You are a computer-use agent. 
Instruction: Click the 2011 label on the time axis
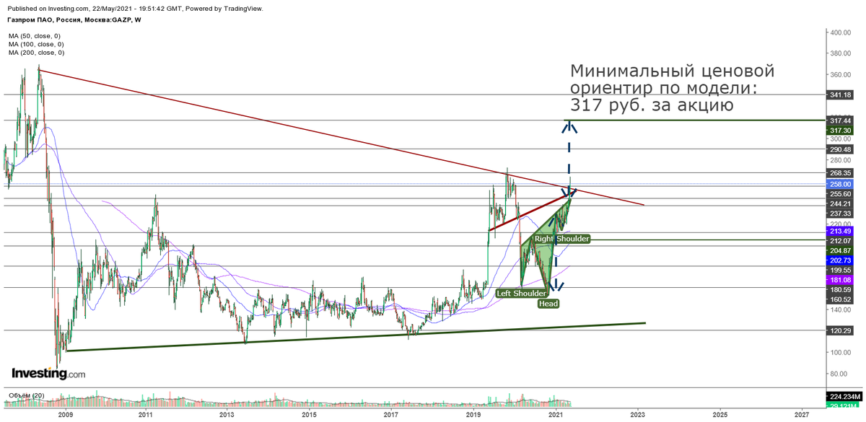coord(146,416)
